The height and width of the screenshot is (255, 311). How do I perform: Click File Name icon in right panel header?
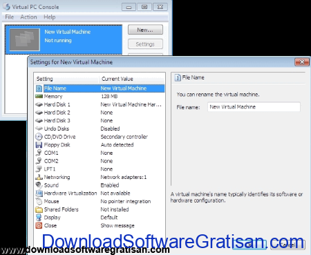(x=178, y=77)
